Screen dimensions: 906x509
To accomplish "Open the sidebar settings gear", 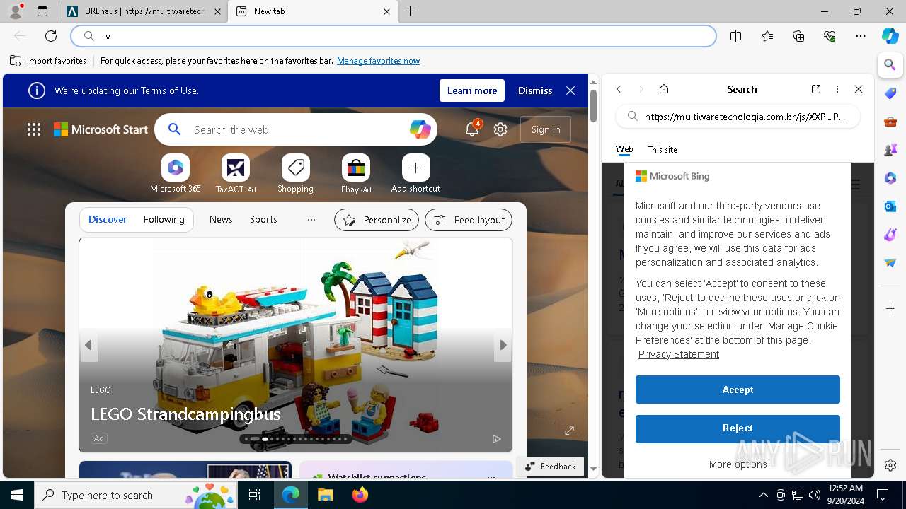I will [890, 465].
